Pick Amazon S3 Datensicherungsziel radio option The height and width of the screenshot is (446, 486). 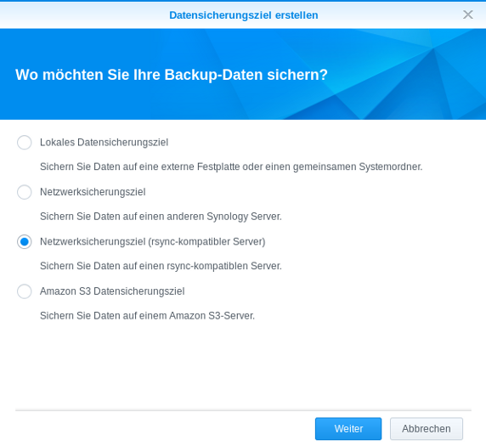click(24, 291)
